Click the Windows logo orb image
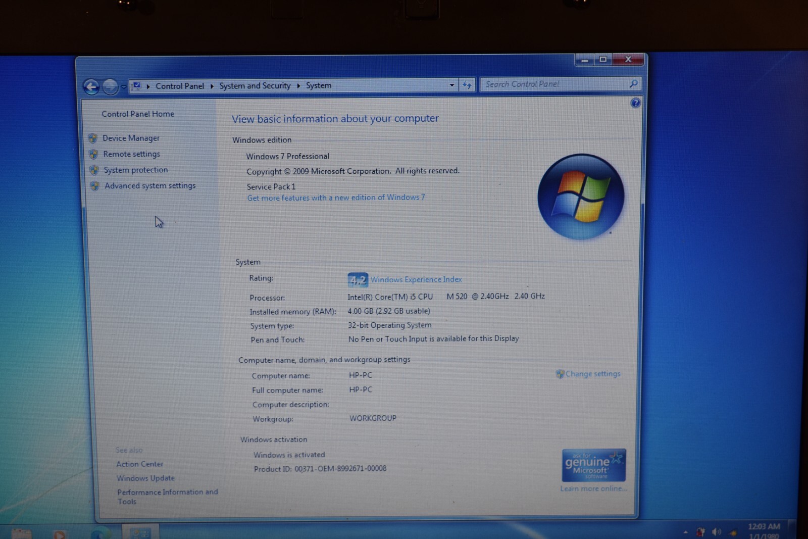The width and height of the screenshot is (808, 539). (581, 197)
